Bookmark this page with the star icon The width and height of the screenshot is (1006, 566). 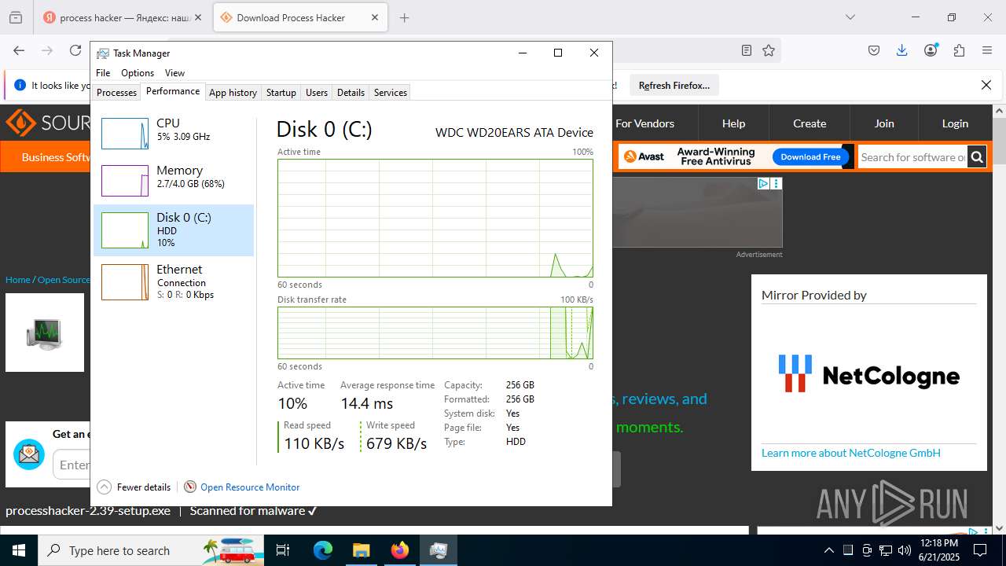(769, 50)
